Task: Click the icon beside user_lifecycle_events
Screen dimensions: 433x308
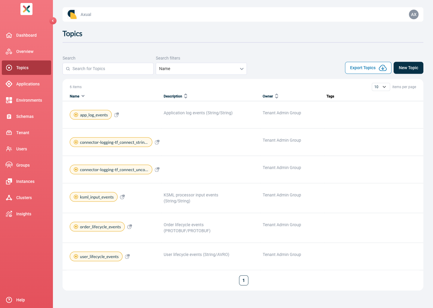Action: point(127,256)
